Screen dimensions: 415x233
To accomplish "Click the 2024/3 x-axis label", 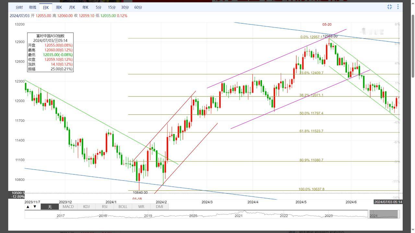I will [x=207, y=202].
